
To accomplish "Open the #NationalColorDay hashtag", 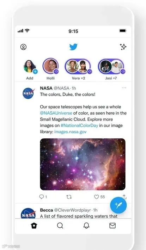I will [79, 126].
